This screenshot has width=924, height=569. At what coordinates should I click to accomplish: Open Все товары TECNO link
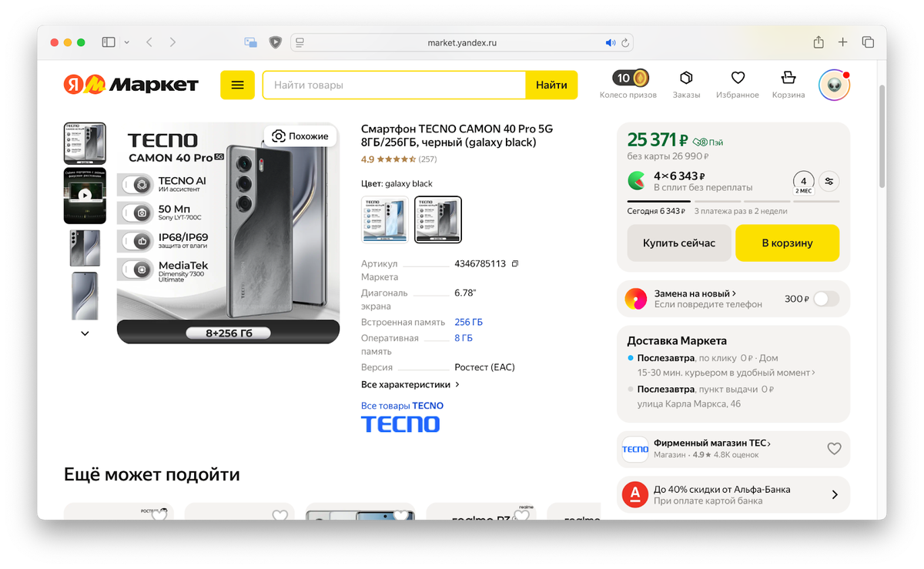[402, 406]
